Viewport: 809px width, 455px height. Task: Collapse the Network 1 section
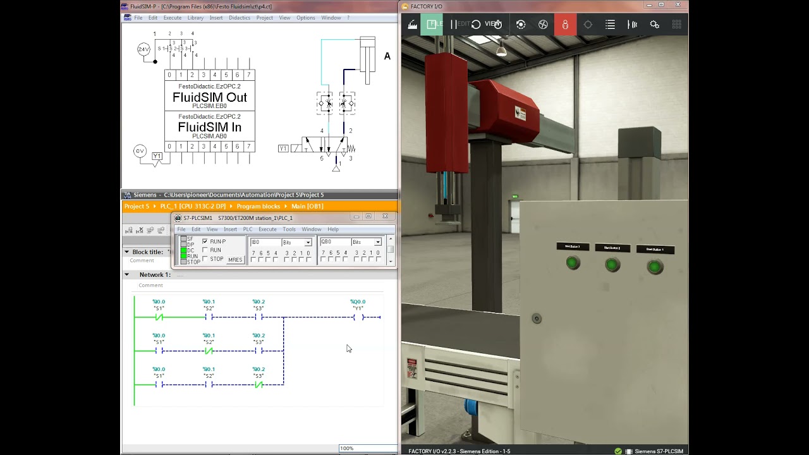point(126,275)
